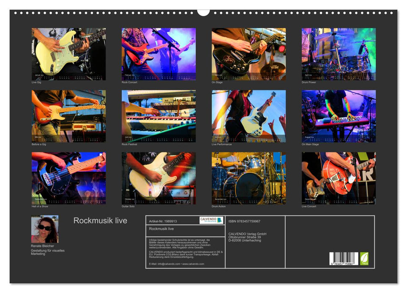Open the Live Gig guitar thumbnail
This screenshot has height=293, width=407.
tap(69, 54)
